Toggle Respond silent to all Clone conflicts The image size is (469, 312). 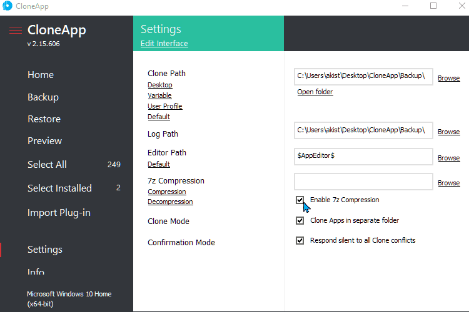pos(300,241)
